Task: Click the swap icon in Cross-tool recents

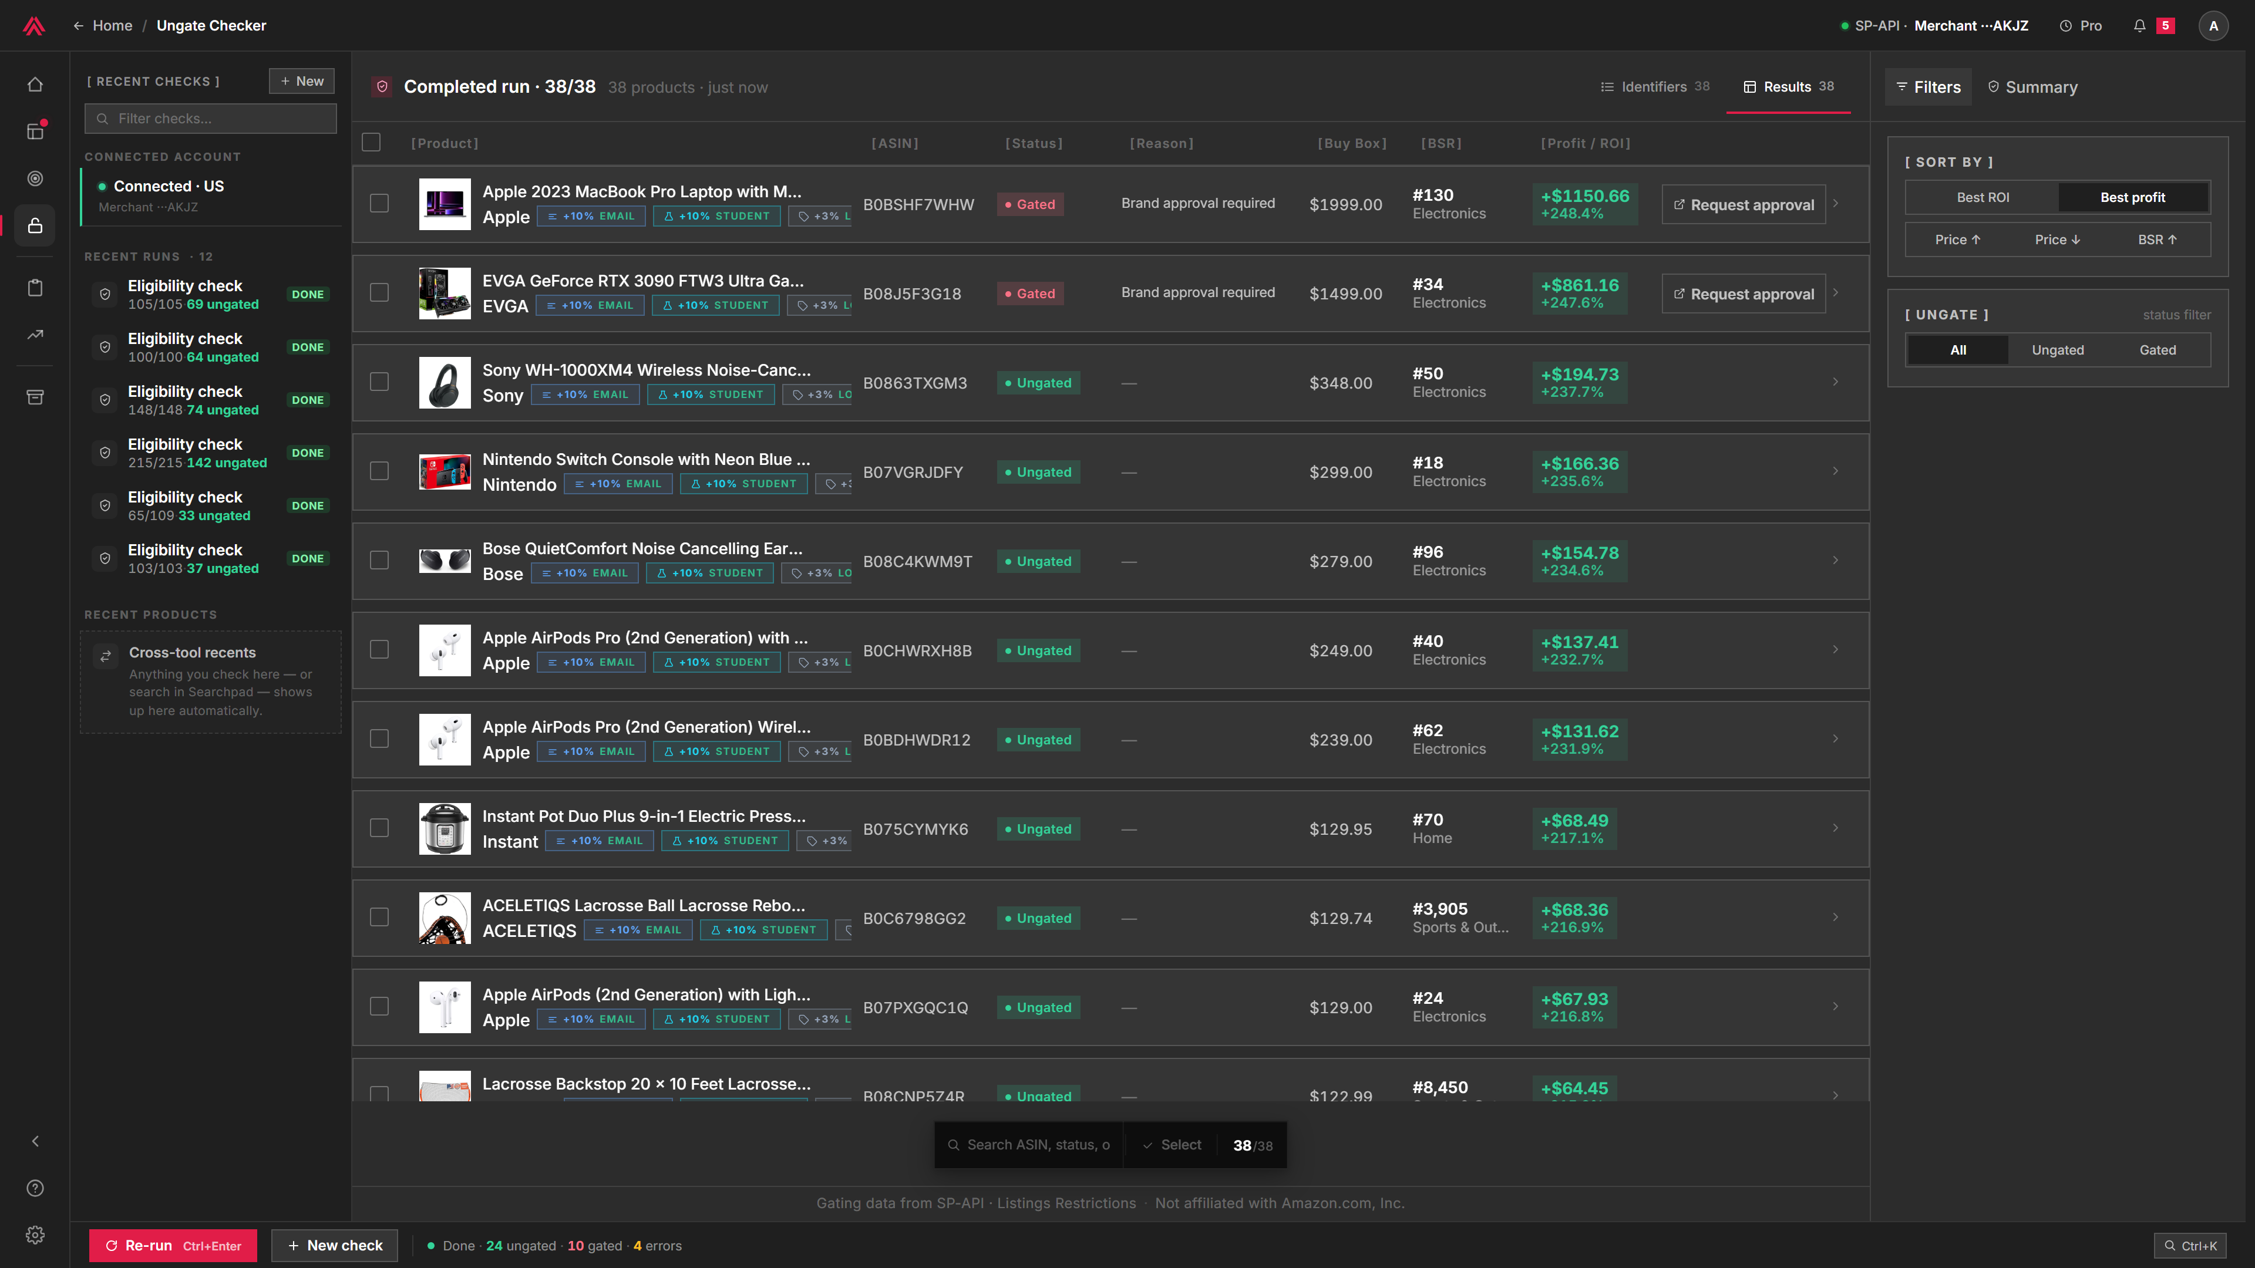Action: [x=106, y=656]
